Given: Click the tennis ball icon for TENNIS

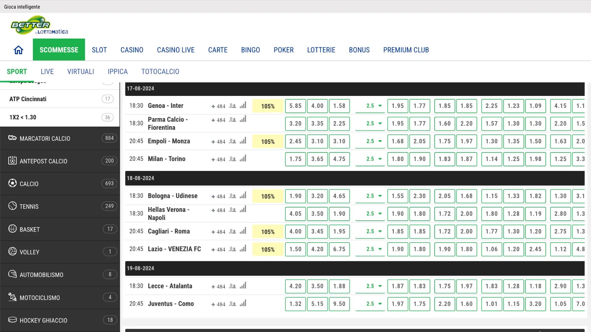Looking at the screenshot, I should 12,206.
